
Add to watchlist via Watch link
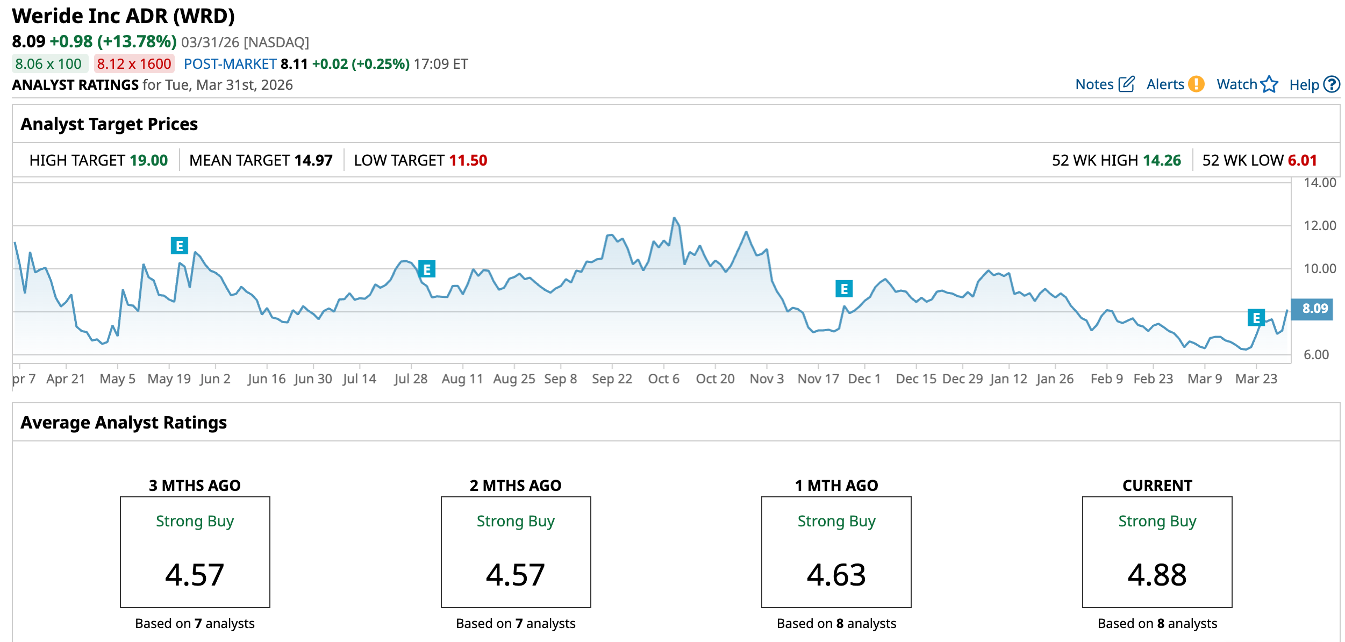(1236, 84)
